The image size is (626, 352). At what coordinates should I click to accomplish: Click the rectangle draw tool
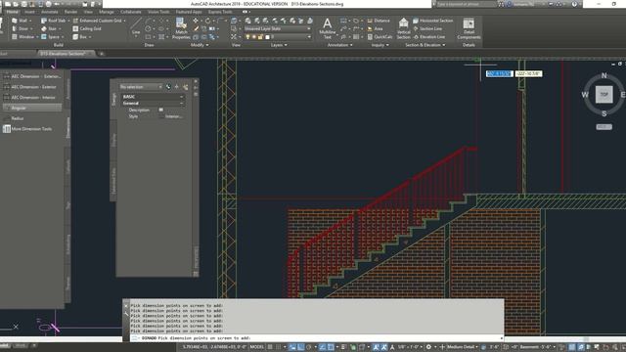coord(148,37)
